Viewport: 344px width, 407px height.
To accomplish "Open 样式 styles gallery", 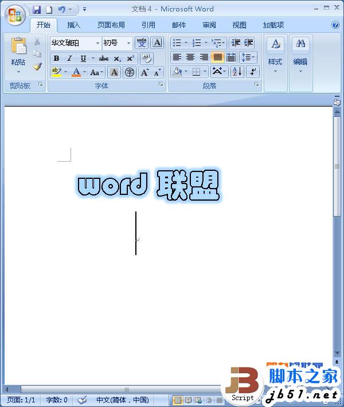I will click(x=275, y=55).
